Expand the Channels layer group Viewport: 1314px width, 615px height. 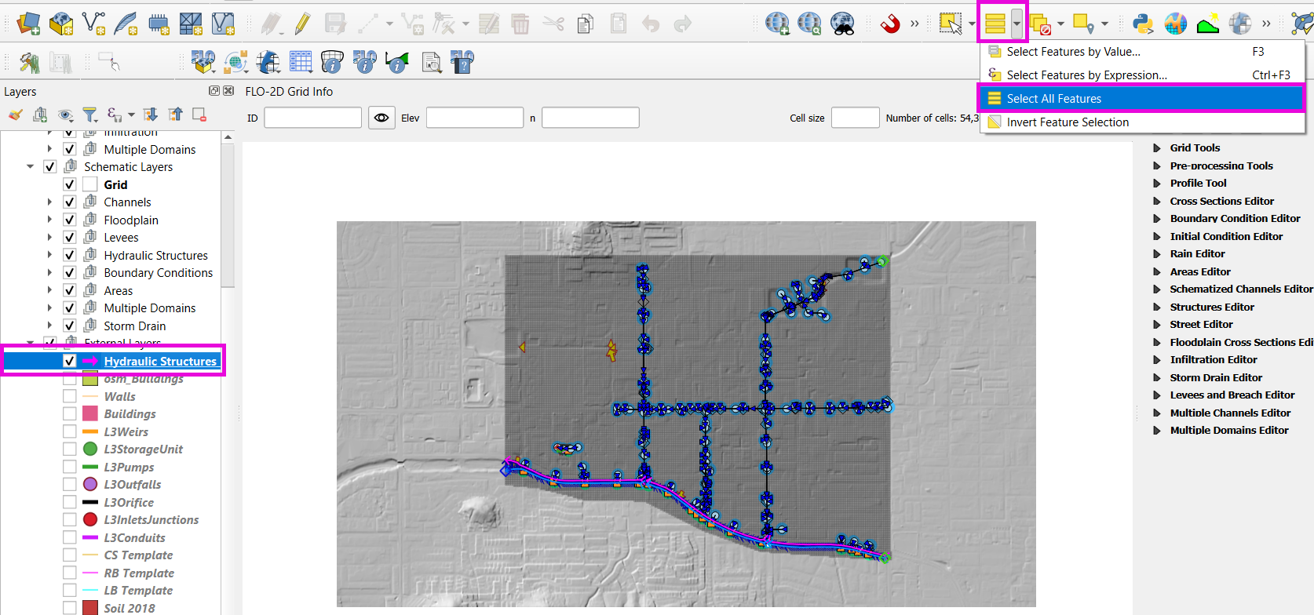point(49,202)
